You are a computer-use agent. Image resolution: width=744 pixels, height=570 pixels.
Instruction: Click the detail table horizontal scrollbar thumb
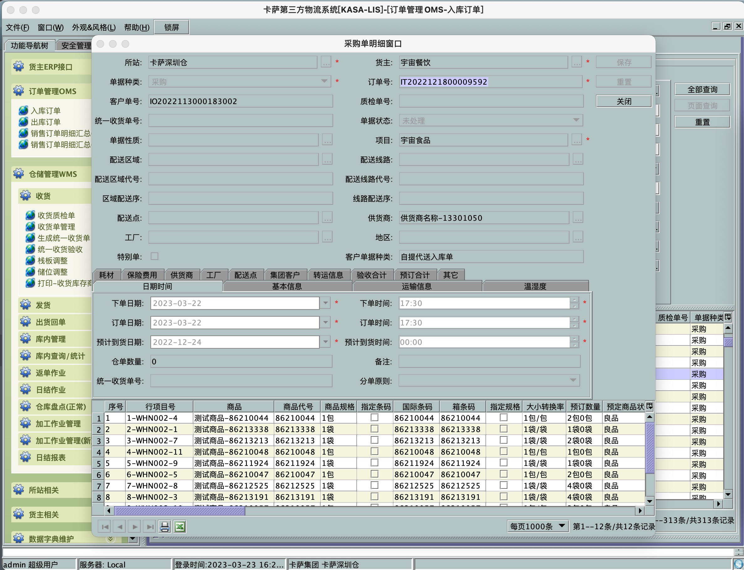tap(180, 511)
